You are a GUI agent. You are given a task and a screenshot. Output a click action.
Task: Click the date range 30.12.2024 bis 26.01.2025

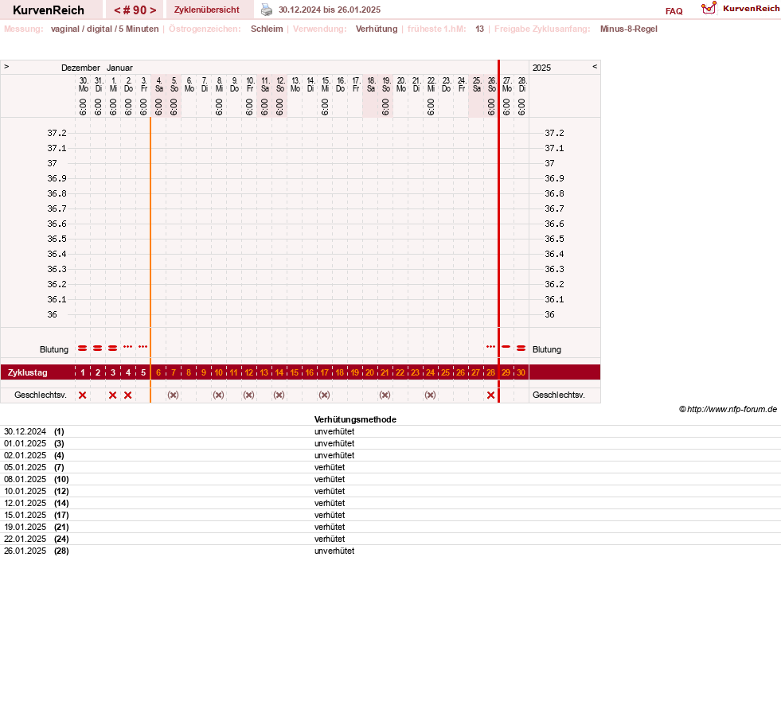point(330,10)
